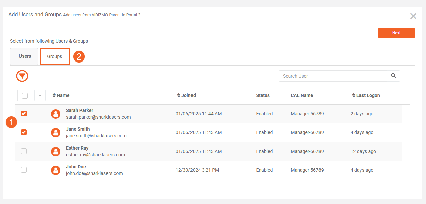The image size is (426, 204).
Task: Uncheck Sarah Parker's checkbox
Action: 24,114
